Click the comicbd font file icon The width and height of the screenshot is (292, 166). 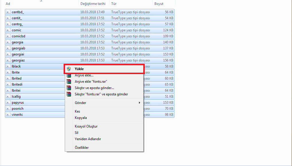(x=8, y=36)
